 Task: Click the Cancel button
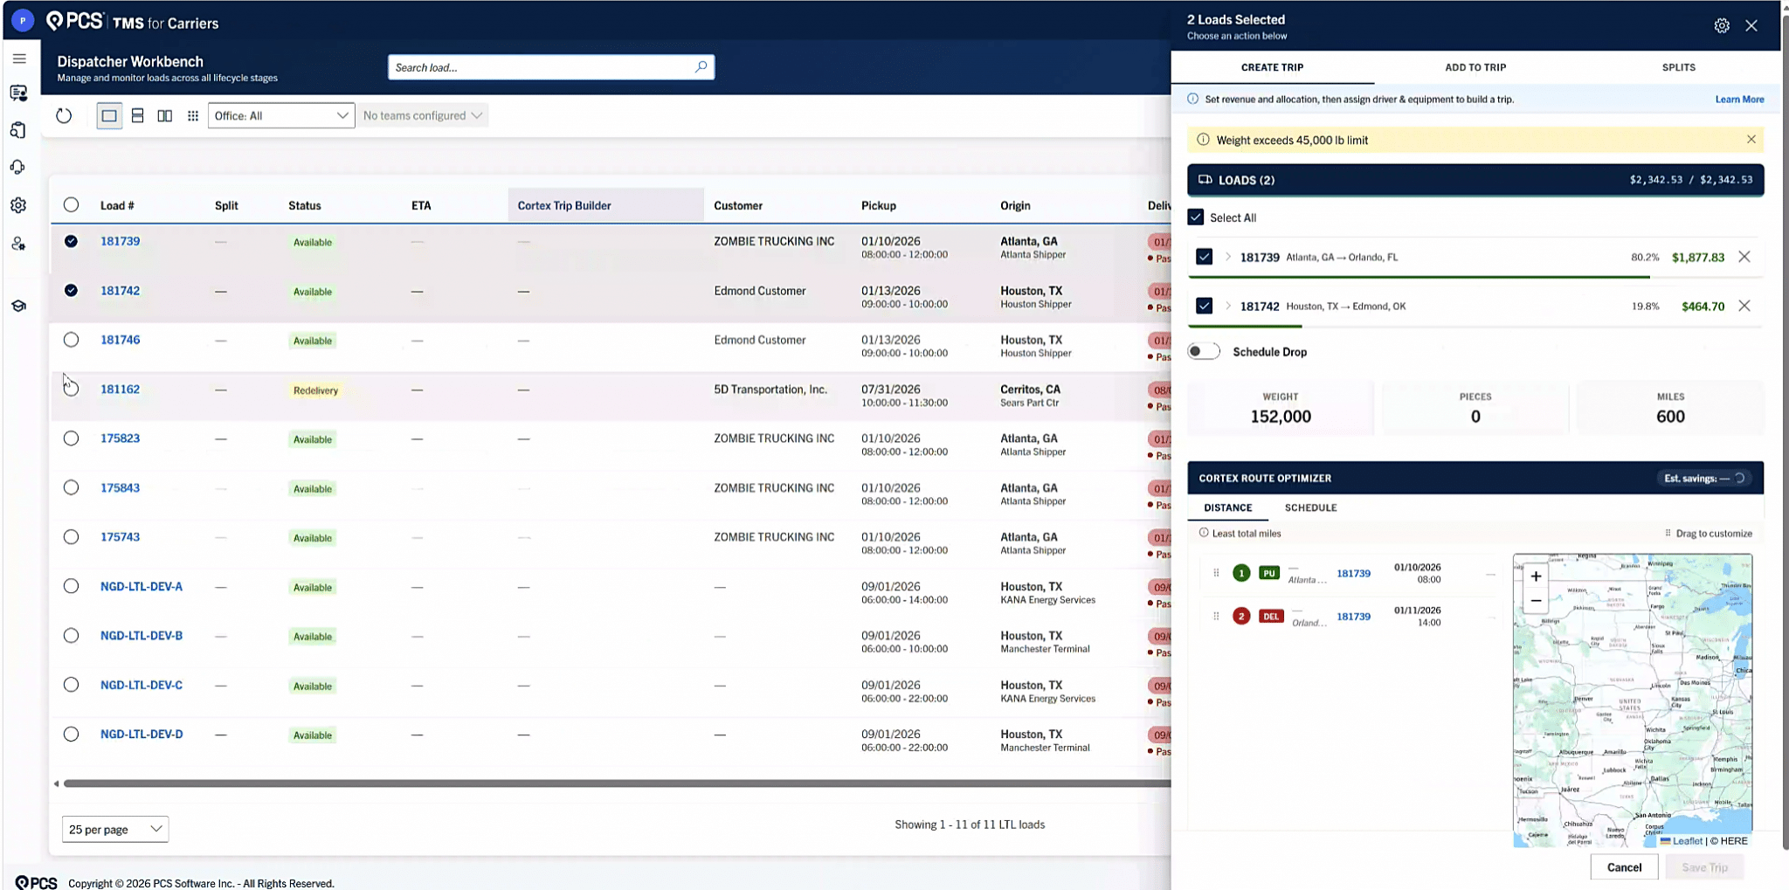1624,867
